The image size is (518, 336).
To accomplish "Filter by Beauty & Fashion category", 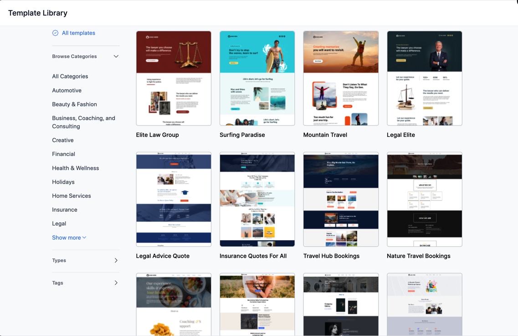I will coord(74,104).
